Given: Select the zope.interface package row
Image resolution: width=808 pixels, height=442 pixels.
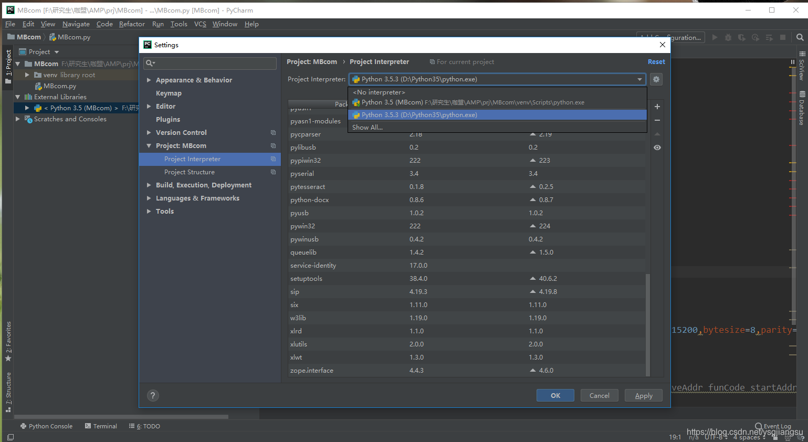Looking at the screenshot, I should 467,371.
